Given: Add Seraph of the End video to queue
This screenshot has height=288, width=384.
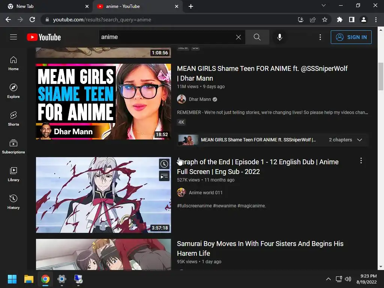Looking at the screenshot, I should [164, 176].
